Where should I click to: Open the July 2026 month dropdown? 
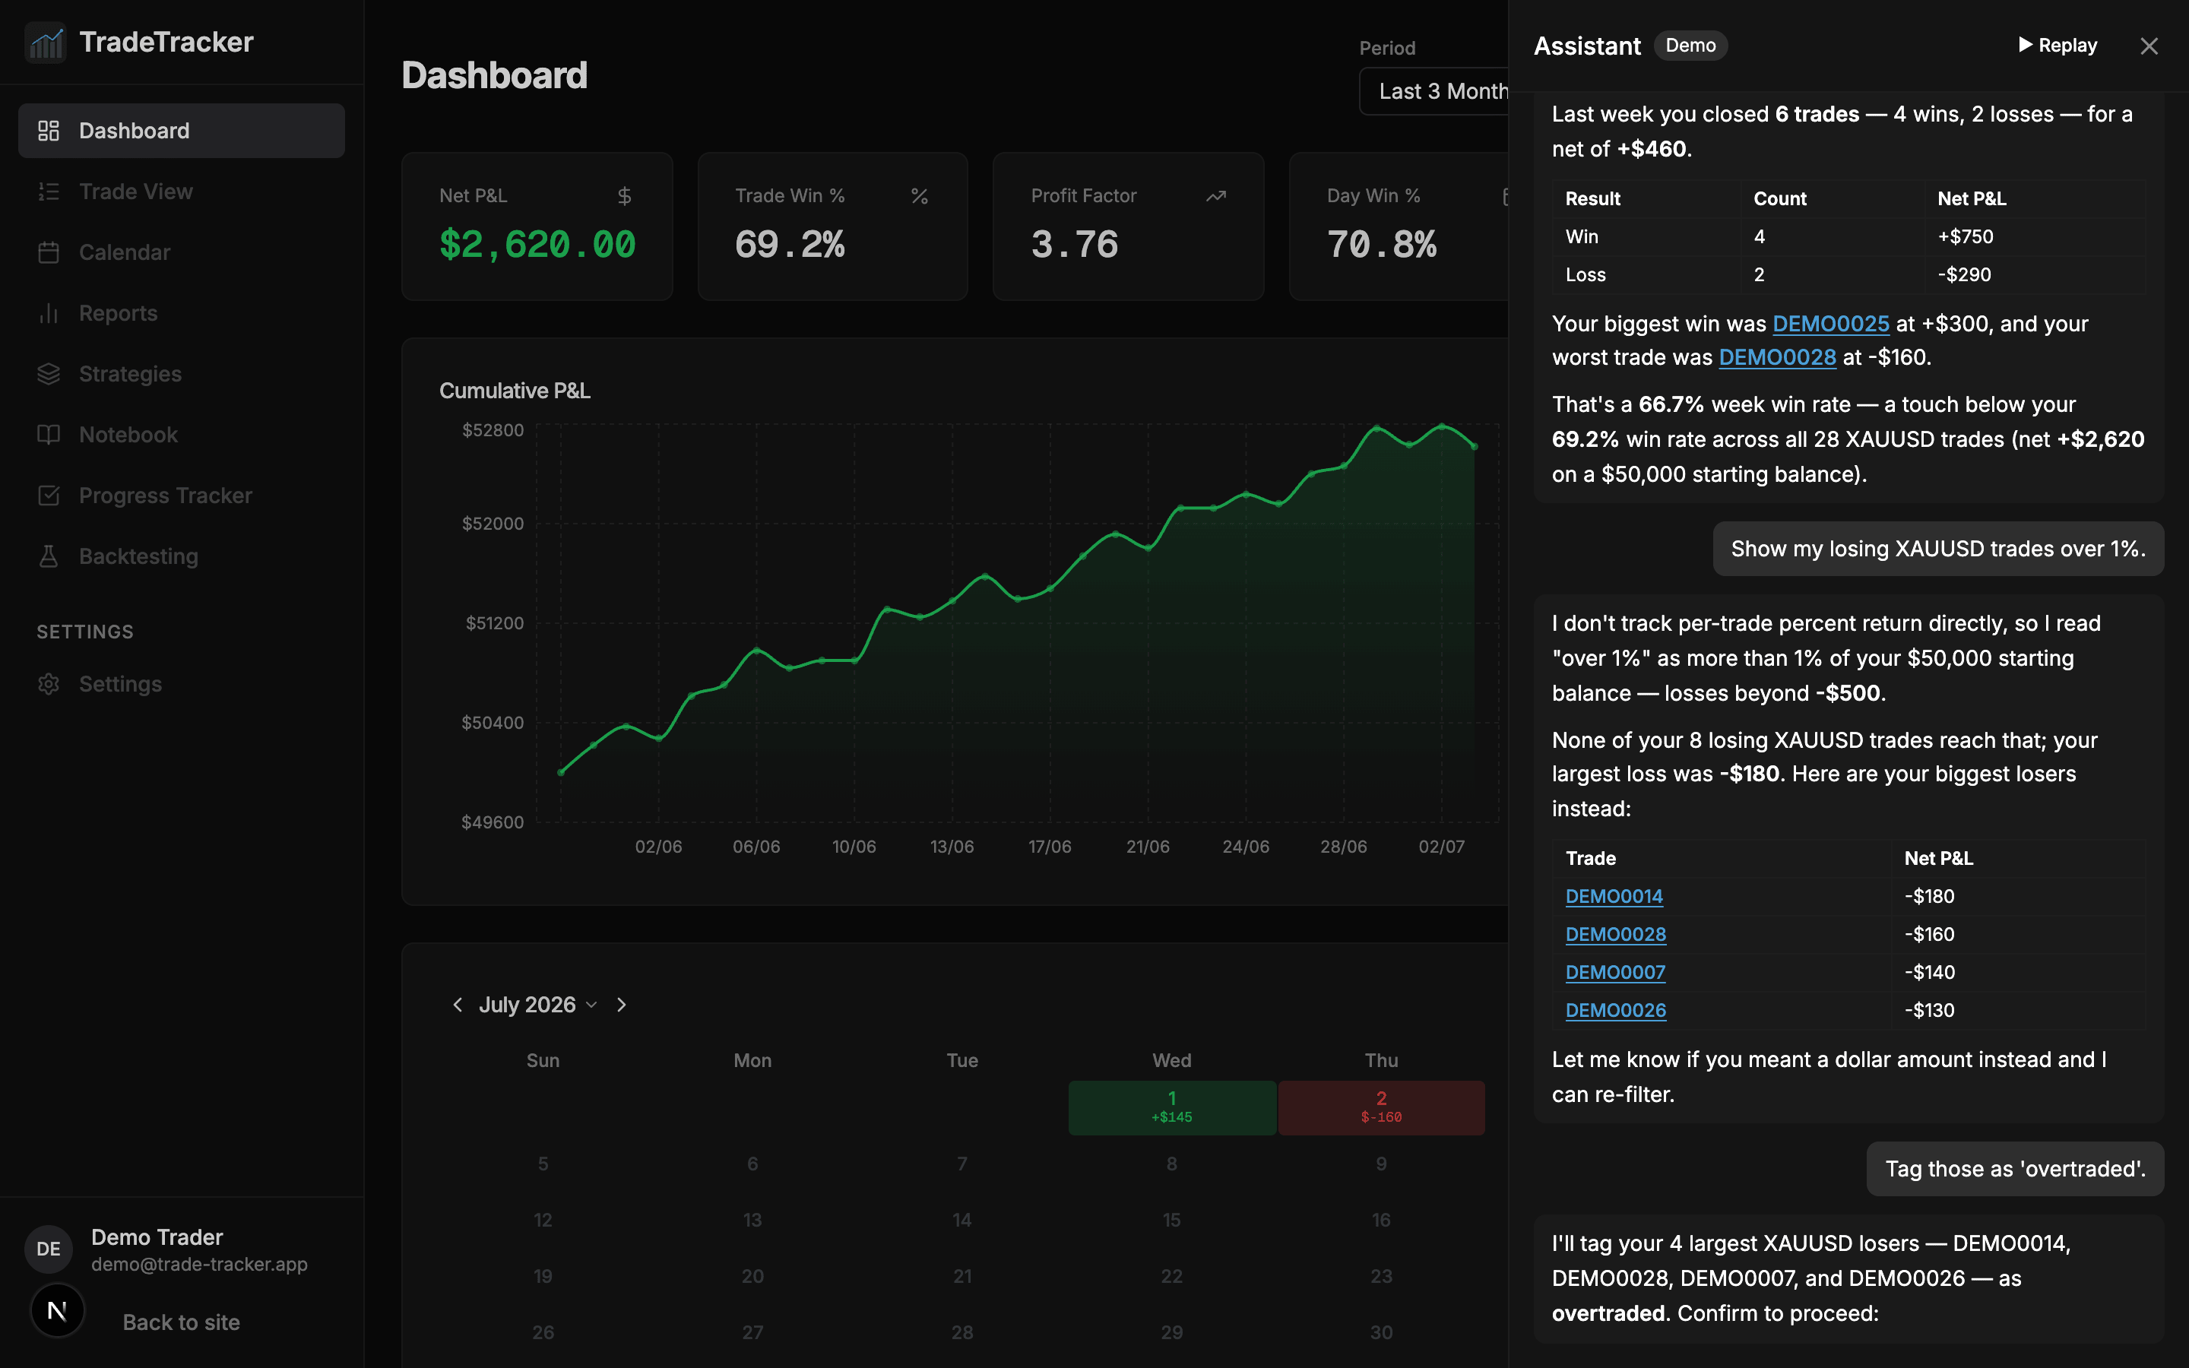click(537, 1005)
